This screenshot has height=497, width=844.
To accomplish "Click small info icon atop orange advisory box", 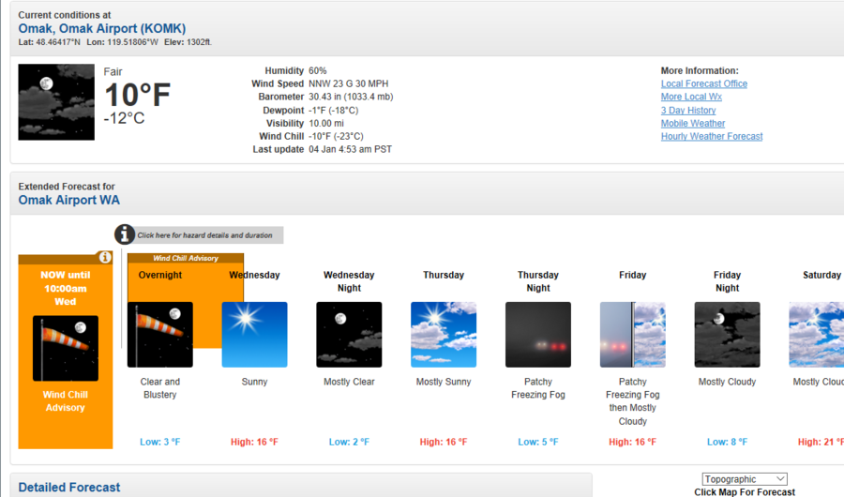I will click(x=105, y=257).
